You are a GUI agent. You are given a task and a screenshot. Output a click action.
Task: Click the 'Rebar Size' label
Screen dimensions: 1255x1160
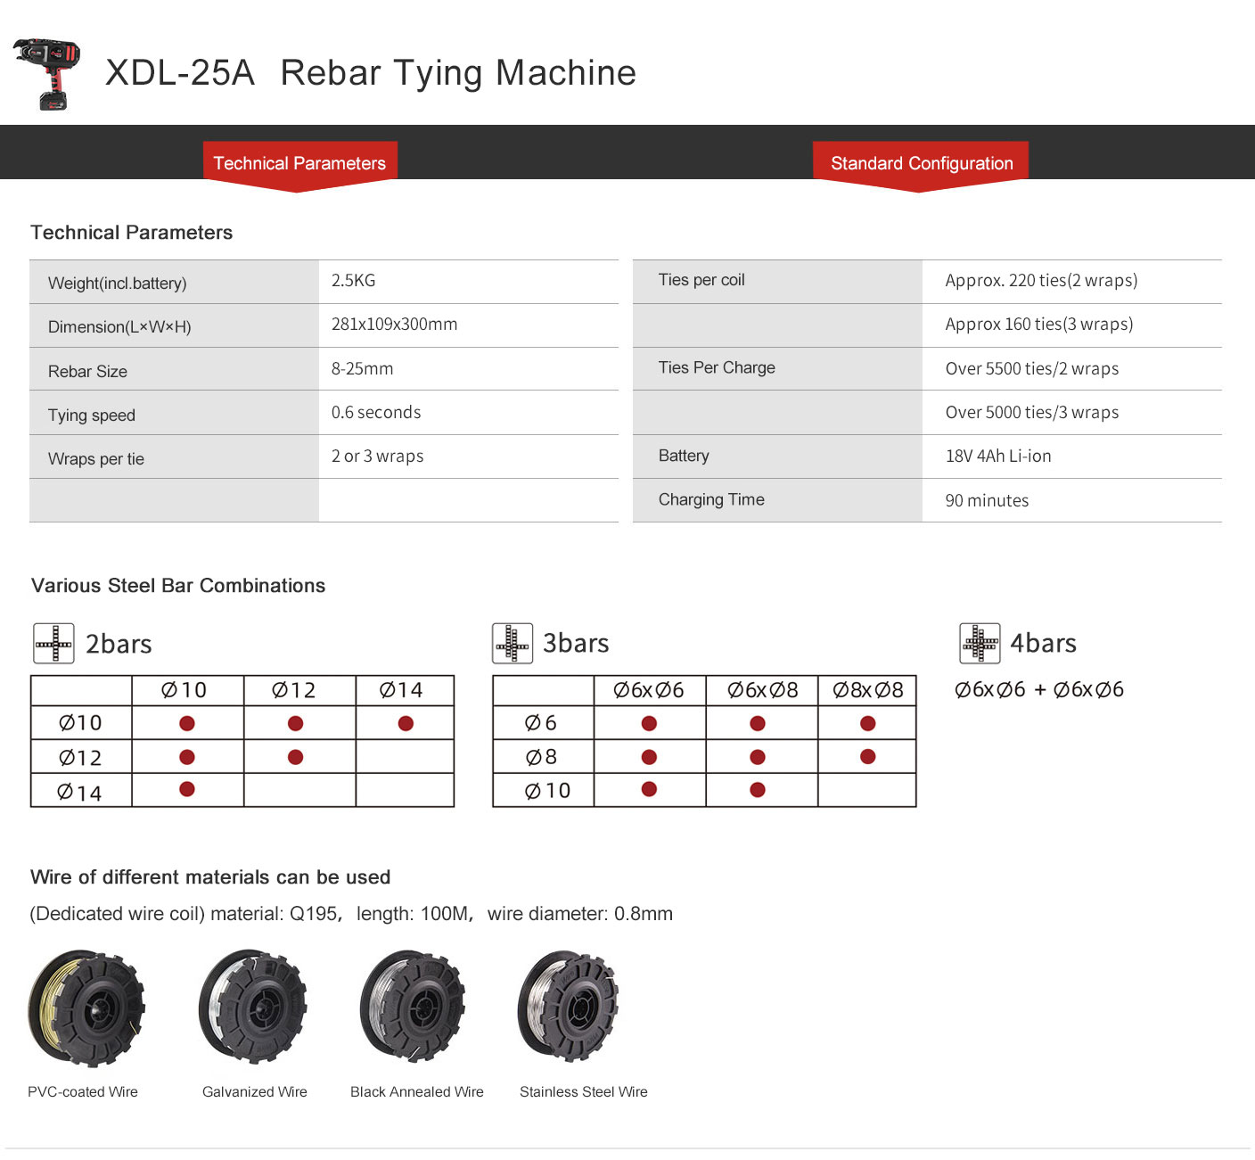(x=87, y=372)
